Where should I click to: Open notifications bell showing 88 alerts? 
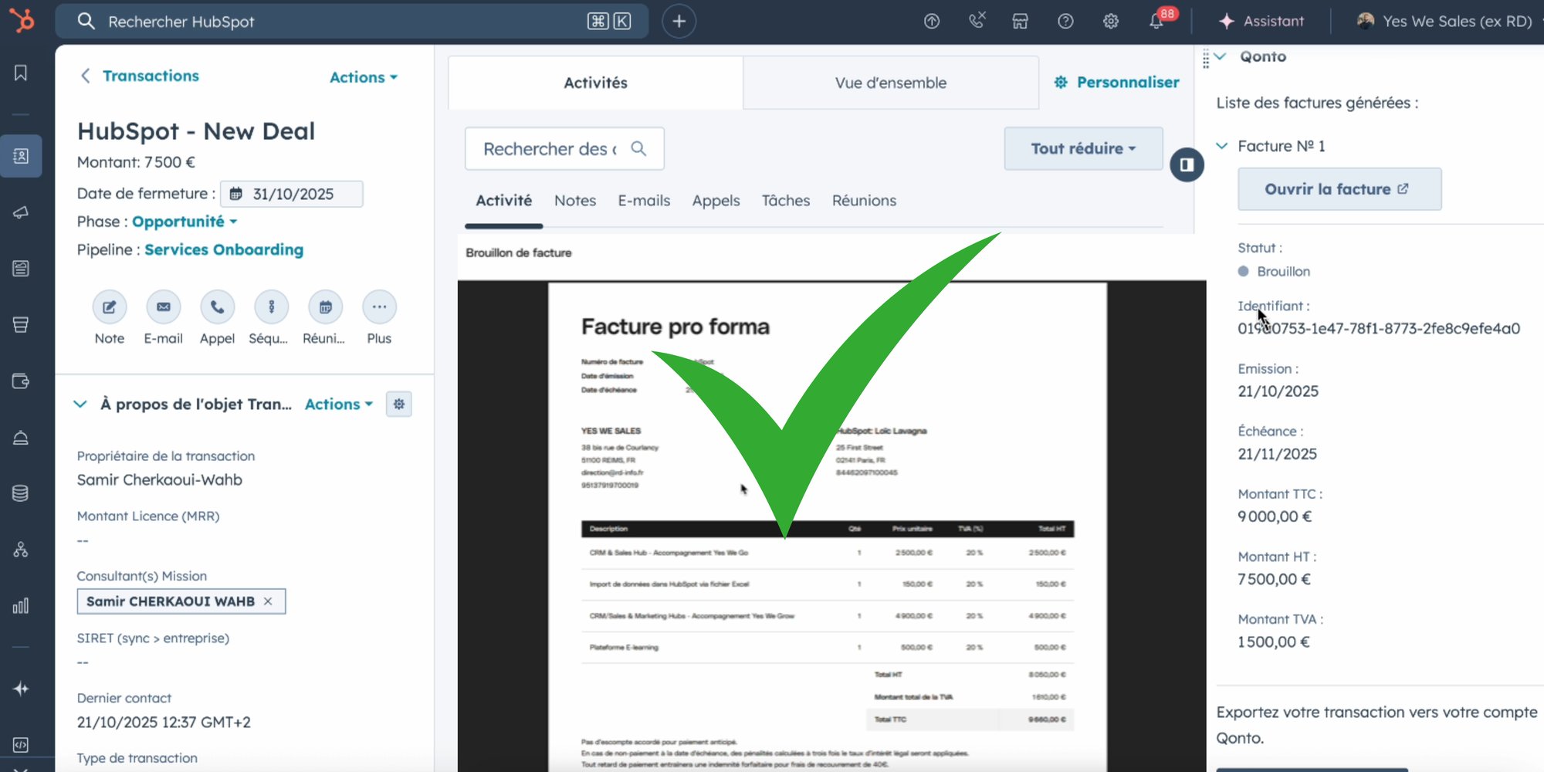tap(1156, 21)
